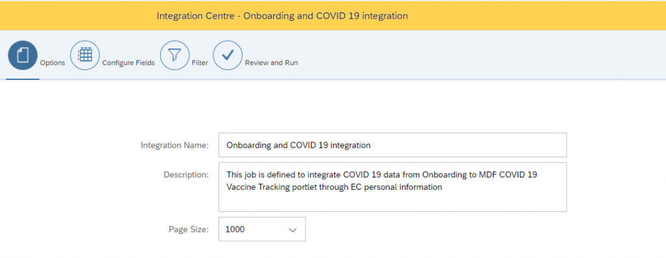This screenshot has height=258, width=666.
Task: Expand Page Size using the chevron arrow
Action: [292, 230]
